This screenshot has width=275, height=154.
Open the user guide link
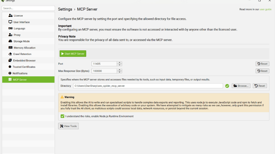265,9
